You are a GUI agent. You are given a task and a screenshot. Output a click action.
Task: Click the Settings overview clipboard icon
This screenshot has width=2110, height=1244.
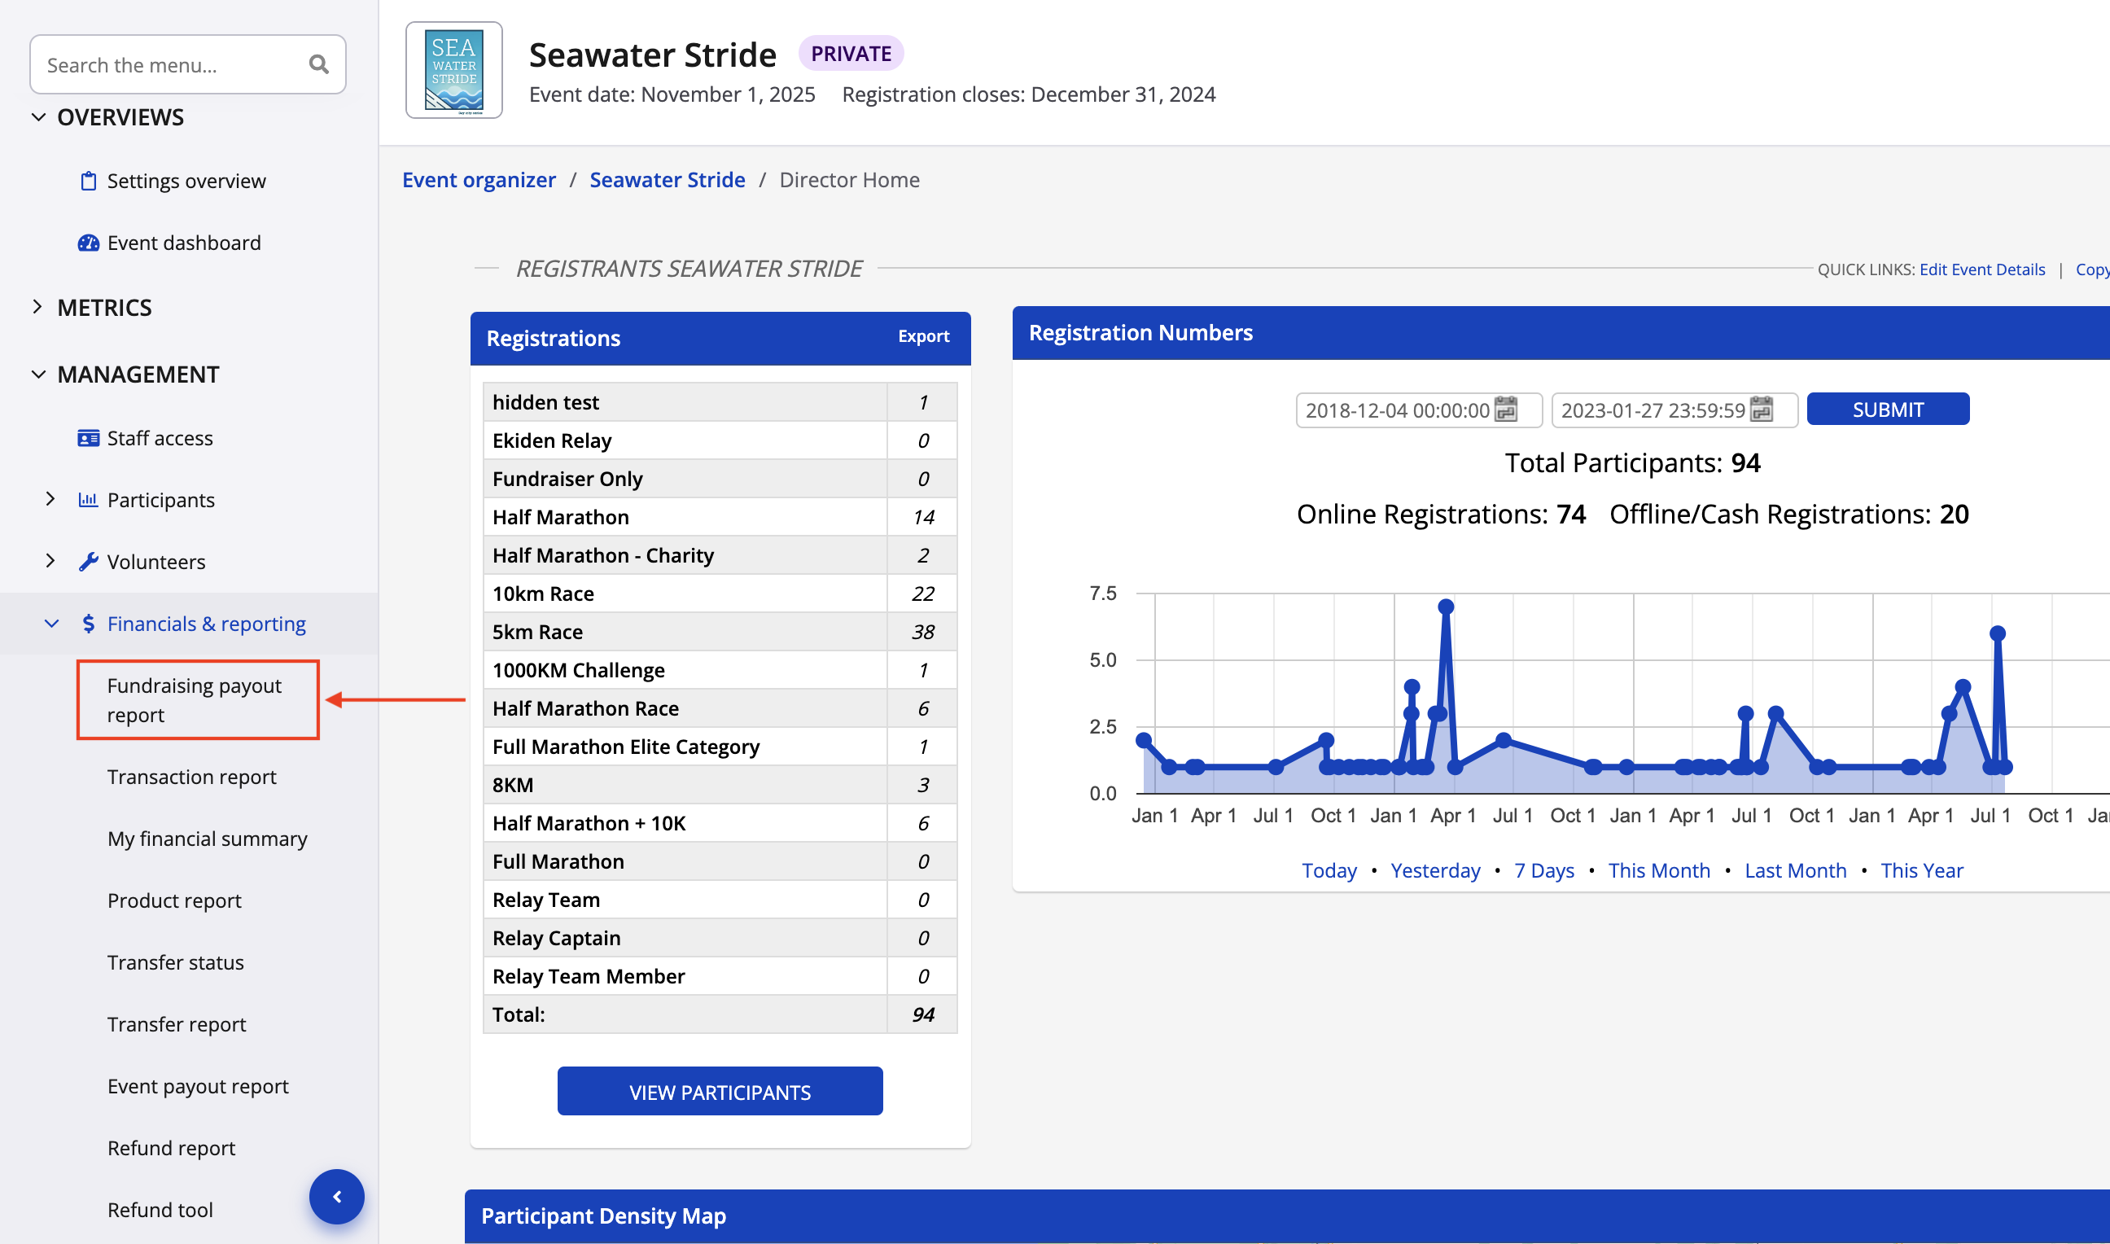(x=88, y=181)
